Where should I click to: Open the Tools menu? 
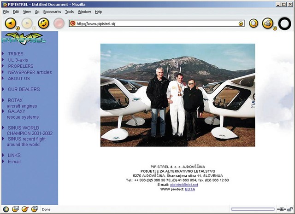coord(70,12)
